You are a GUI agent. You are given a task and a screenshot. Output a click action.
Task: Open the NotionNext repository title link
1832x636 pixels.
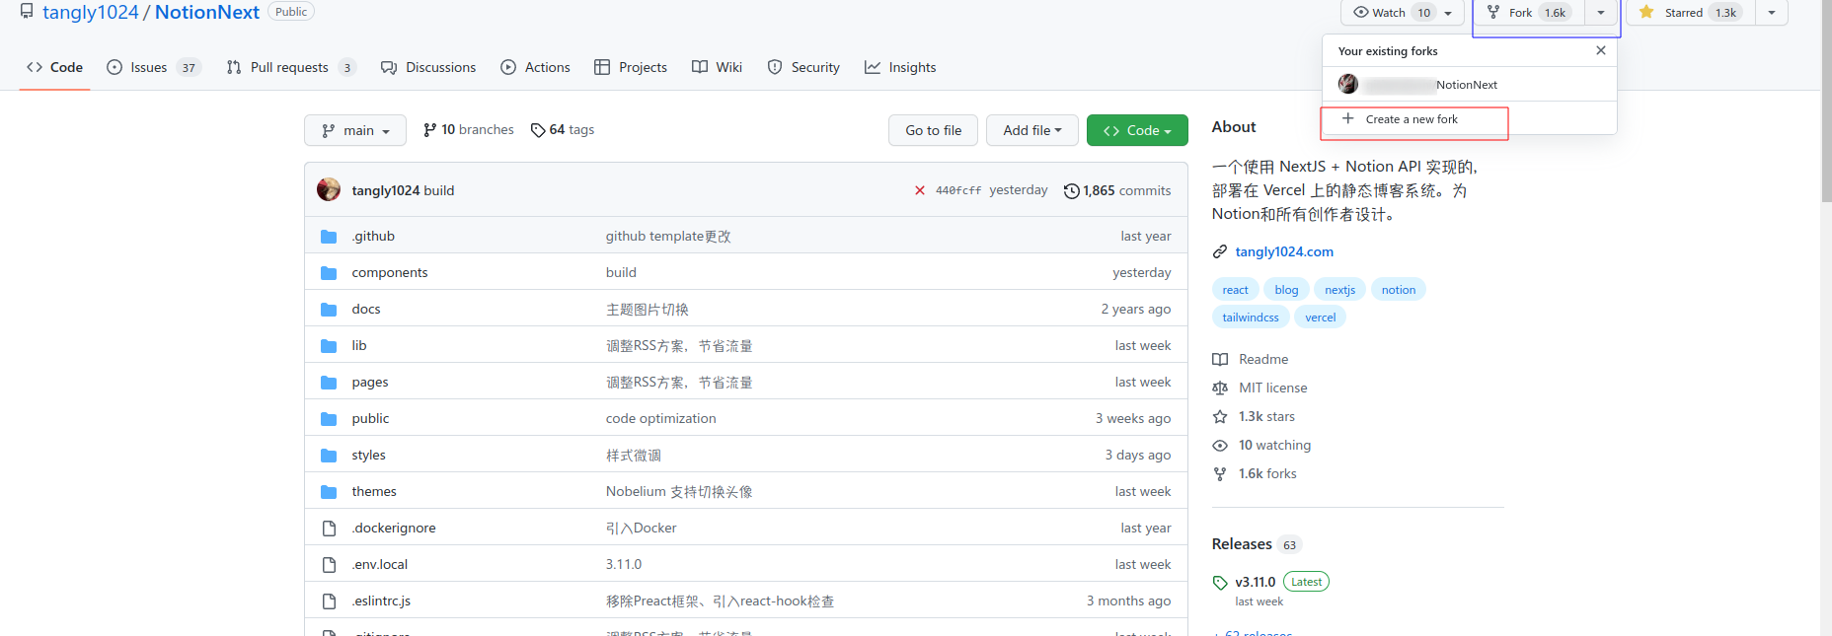click(206, 12)
